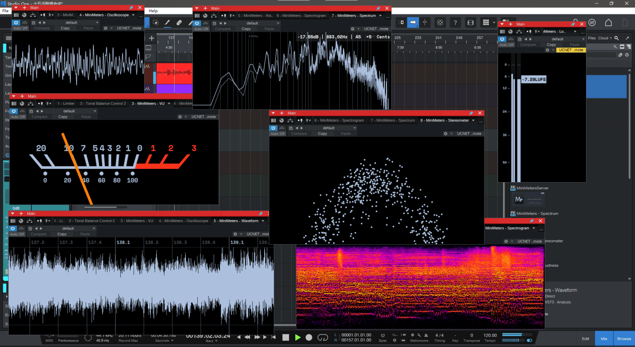Image resolution: width=635 pixels, height=347 pixels.
Task: Open the video player toolbar icon
Action: pyautogui.click(x=470, y=22)
